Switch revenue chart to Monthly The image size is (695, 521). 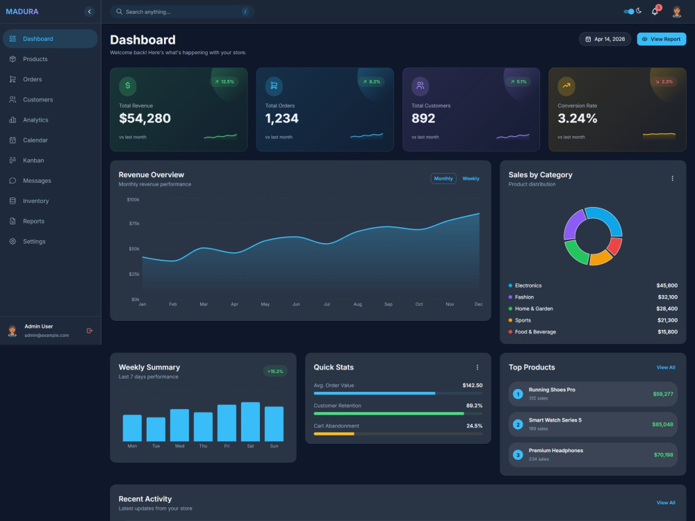pyautogui.click(x=443, y=179)
